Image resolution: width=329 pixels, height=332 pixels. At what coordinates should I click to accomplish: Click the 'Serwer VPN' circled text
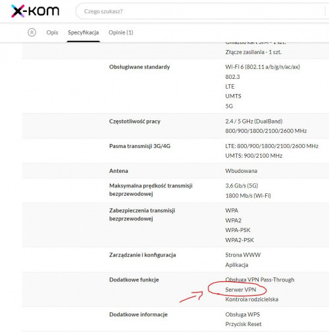[241, 289]
